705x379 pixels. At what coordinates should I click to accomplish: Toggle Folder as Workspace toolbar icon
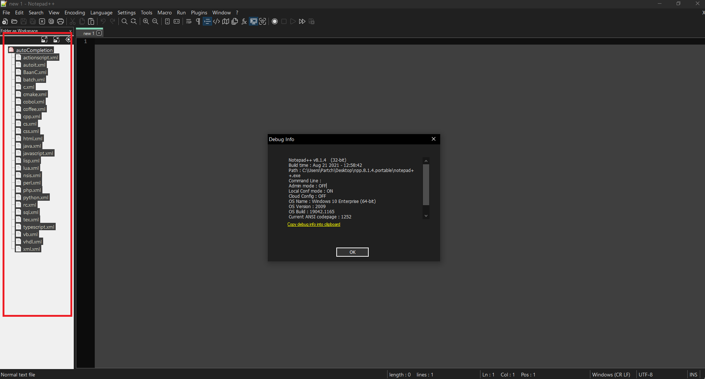(253, 21)
